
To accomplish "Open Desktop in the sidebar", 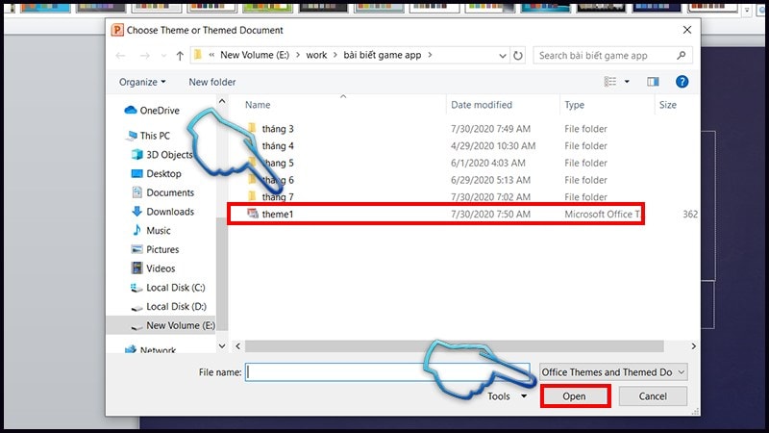I will pyautogui.click(x=157, y=174).
